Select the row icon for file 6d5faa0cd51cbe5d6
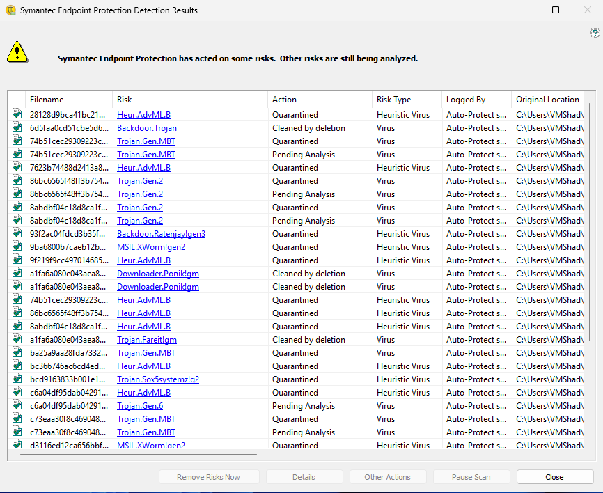This screenshot has width=603, height=493. click(17, 127)
